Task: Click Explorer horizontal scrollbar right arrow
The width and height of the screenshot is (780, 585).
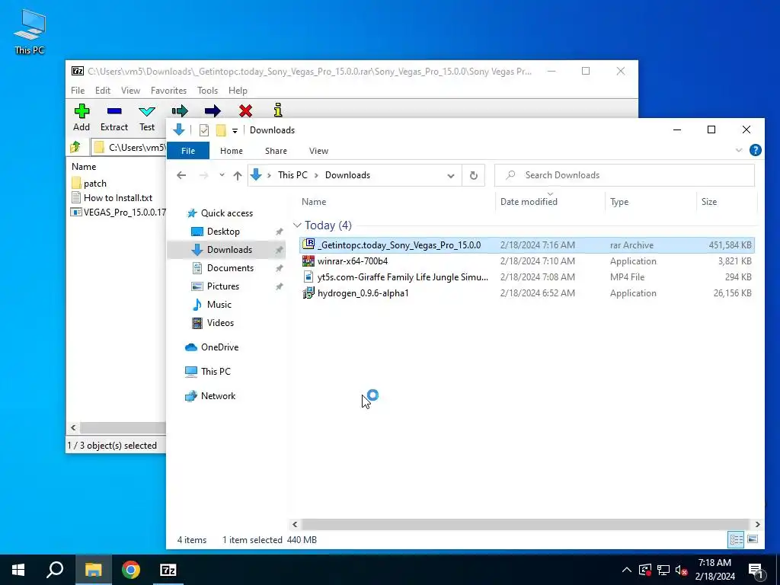Action: [x=757, y=524]
